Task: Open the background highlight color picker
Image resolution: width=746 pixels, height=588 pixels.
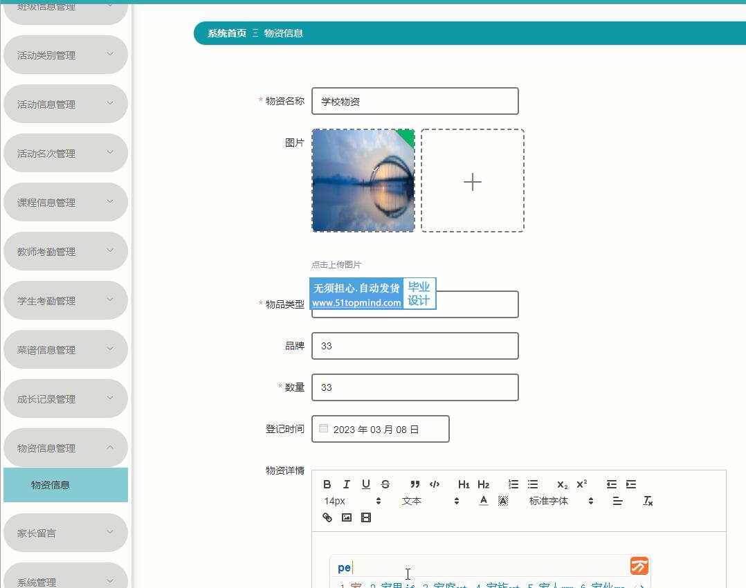Action: 503,500
